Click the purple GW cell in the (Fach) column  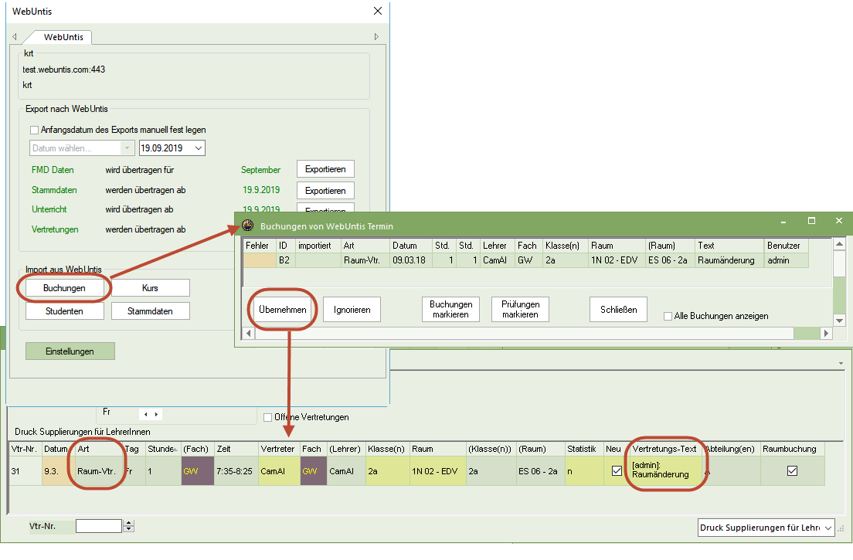coord(198,471)
